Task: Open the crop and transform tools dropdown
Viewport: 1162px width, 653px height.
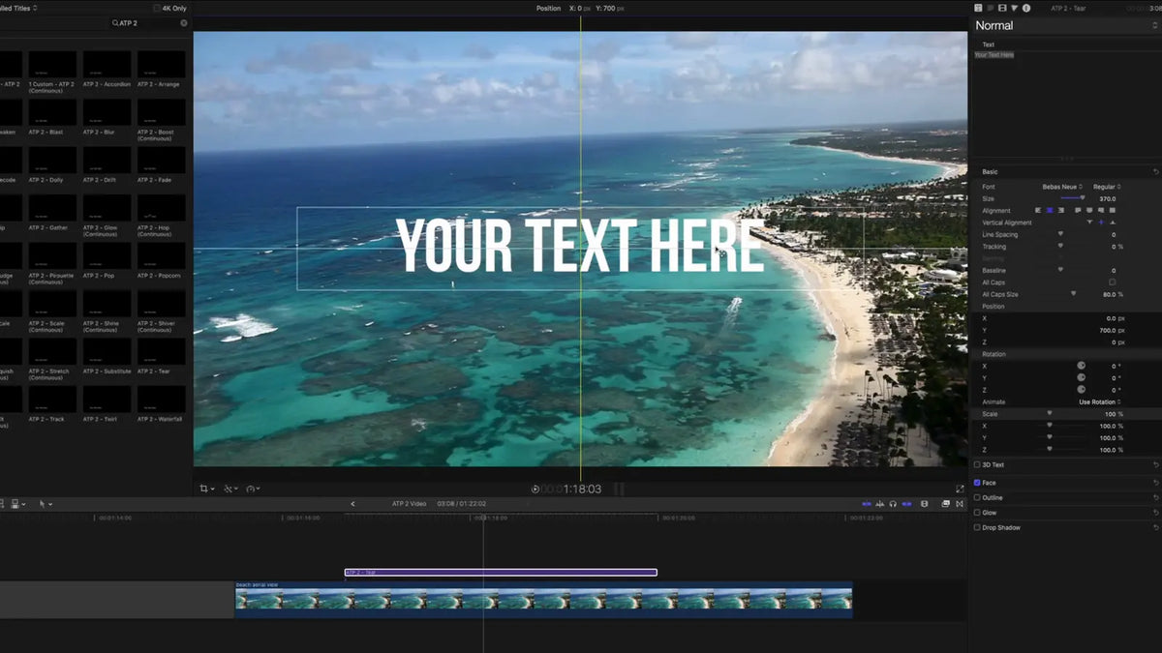Action: (206, 489)
